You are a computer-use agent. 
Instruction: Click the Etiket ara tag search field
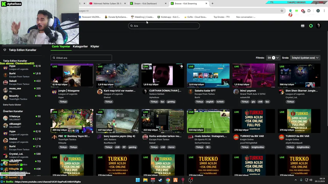pyautogui.click(x=81, y=58)
